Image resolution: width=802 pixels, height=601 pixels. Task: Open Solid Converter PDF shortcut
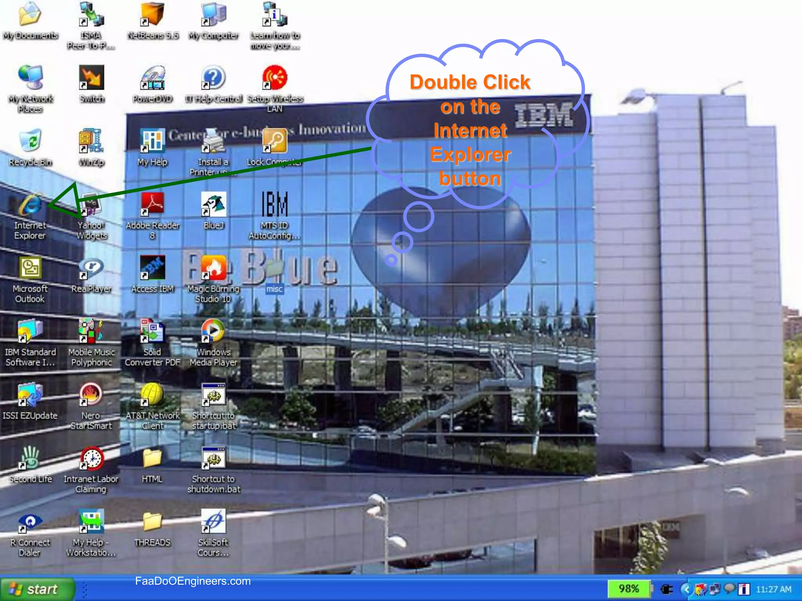pyautogui.click(x=152, y=331)
